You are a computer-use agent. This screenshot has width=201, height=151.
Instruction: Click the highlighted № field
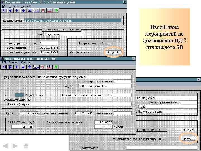(x=20, y=95)
